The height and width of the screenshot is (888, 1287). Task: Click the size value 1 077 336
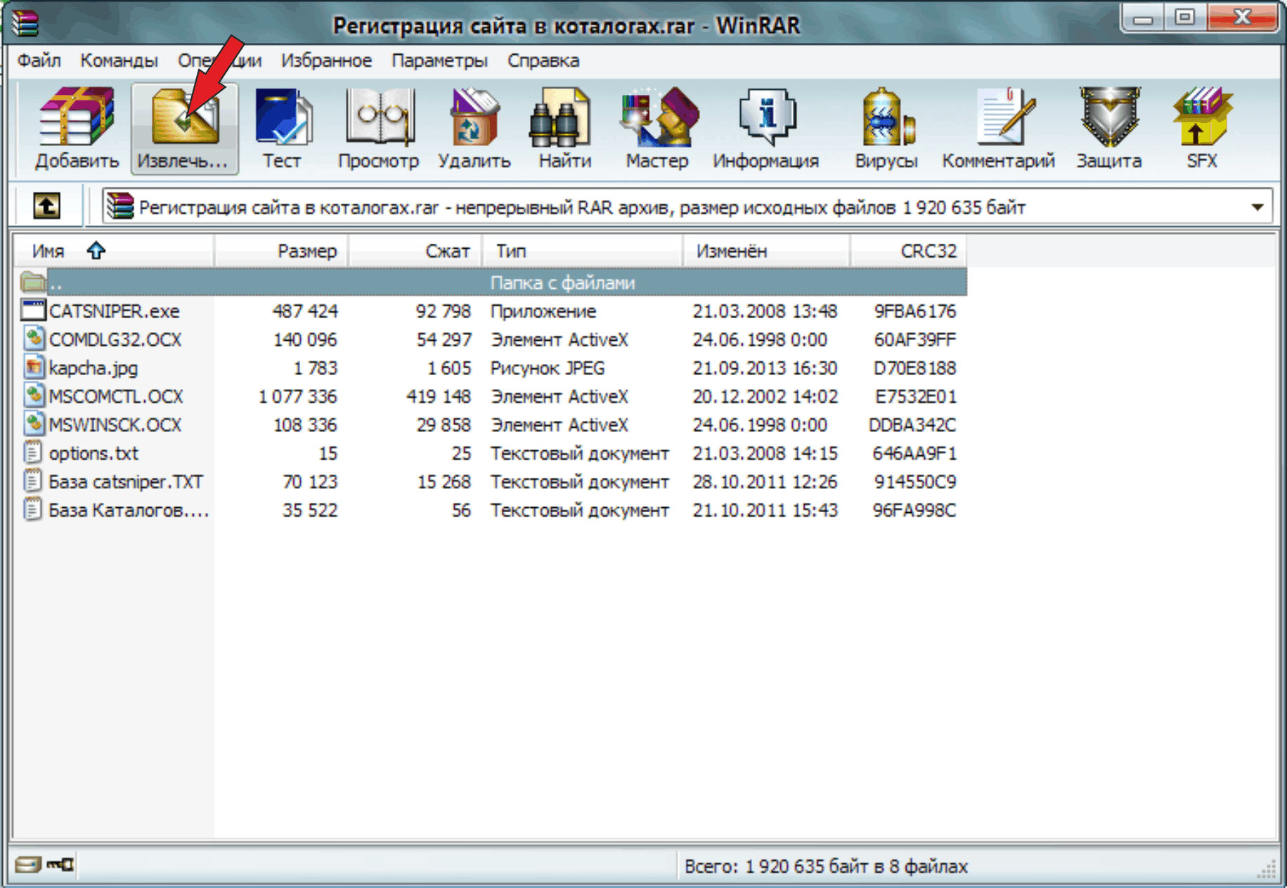(x=298, y=396)
